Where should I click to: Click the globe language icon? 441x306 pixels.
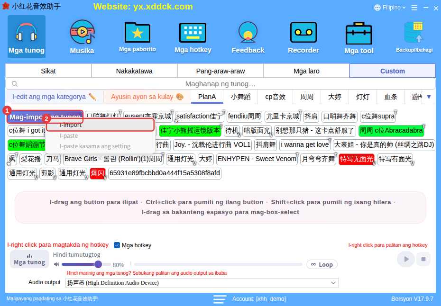(x=377, y=8)
